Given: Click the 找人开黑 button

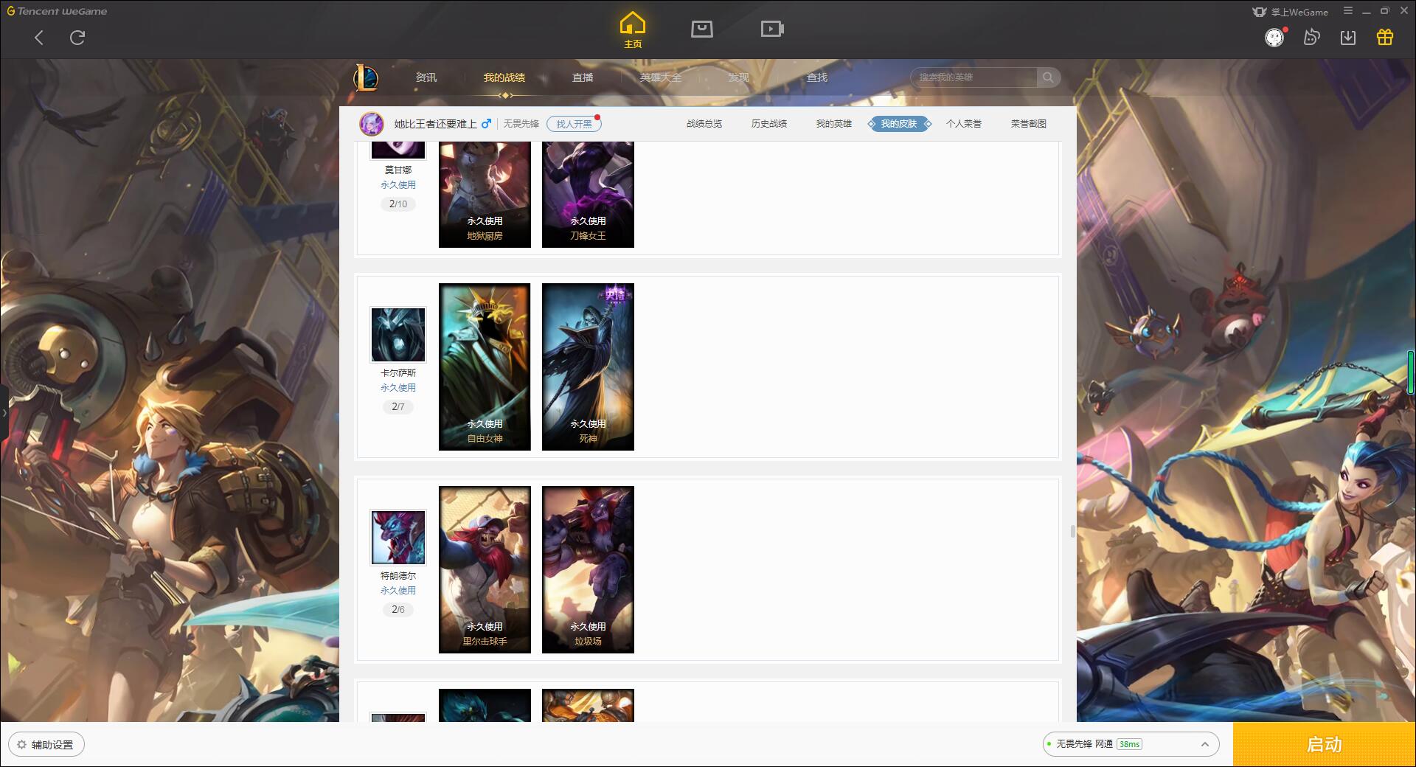Looking at the screenshot, I should tap(574, 124).
